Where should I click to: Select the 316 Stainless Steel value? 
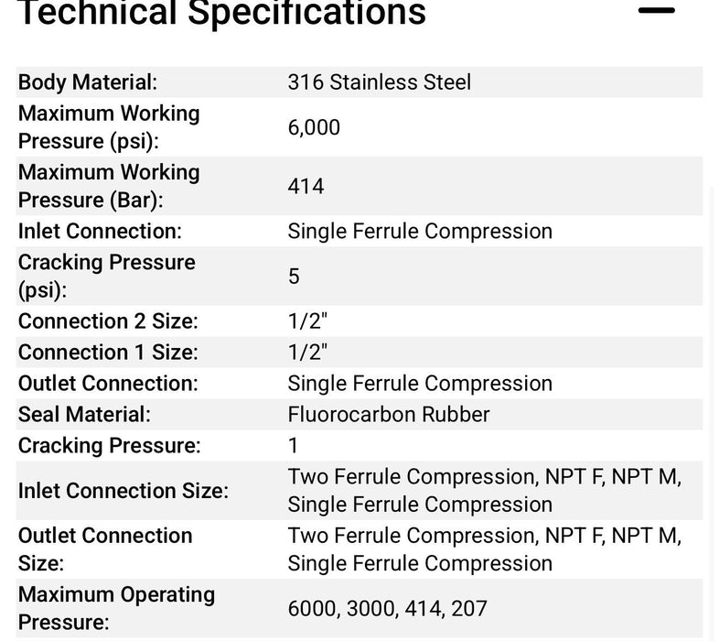click(x=380, y=82)
